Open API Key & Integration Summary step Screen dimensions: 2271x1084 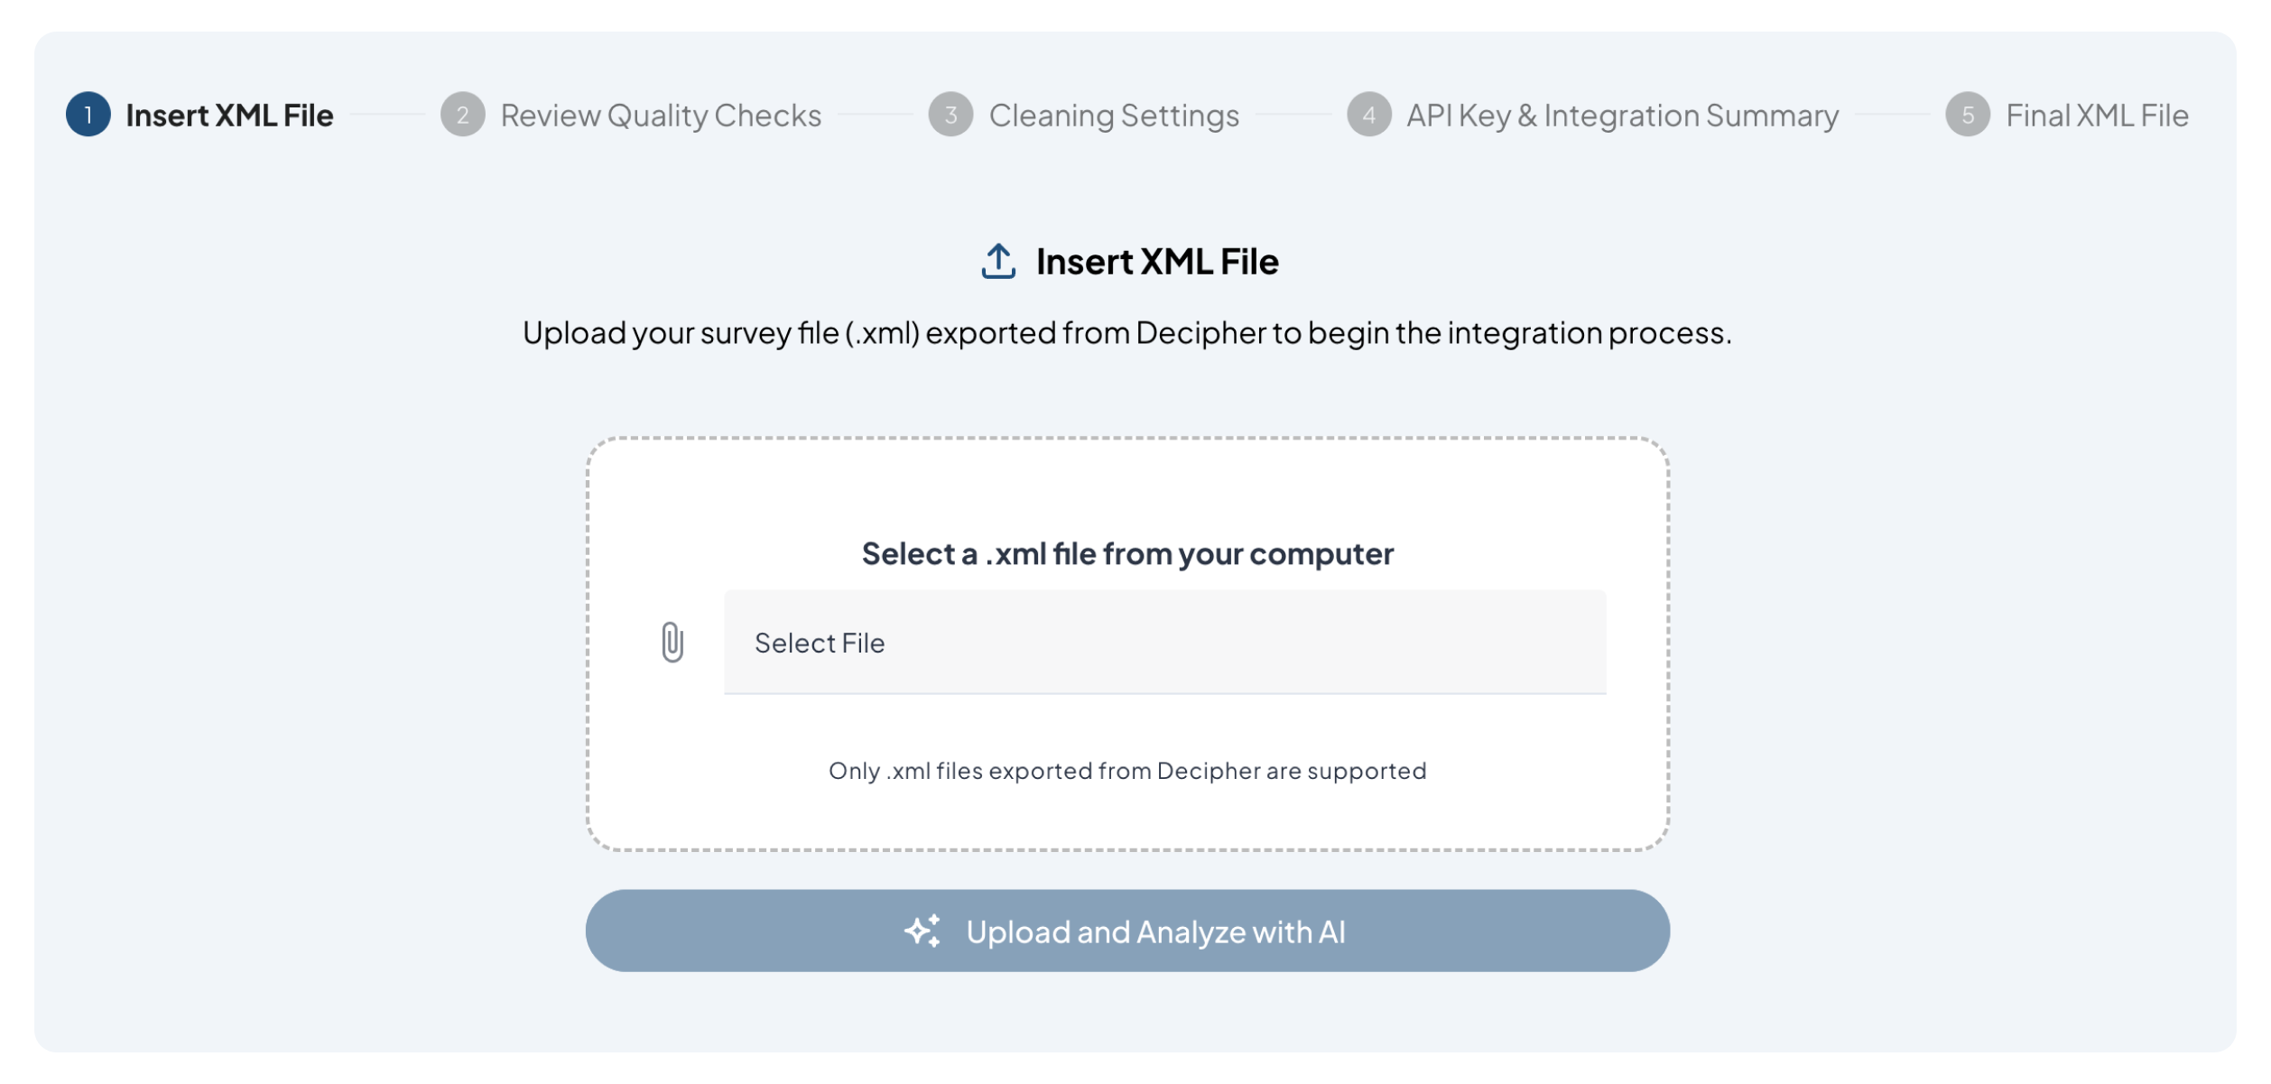point(1622,116)
